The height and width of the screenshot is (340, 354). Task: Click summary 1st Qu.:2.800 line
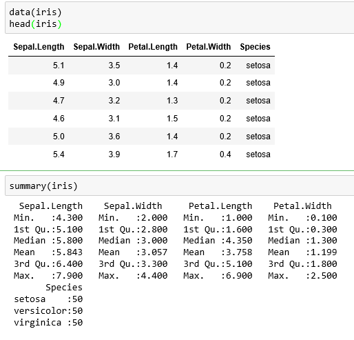[x=133, y=230]
